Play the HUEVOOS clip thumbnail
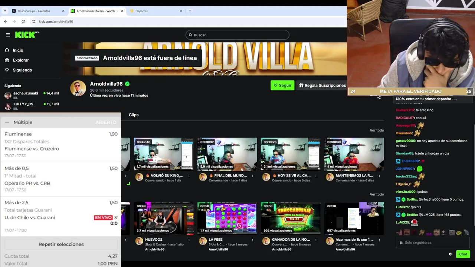This screenshot has width=475, height=267. pos(164,218)
